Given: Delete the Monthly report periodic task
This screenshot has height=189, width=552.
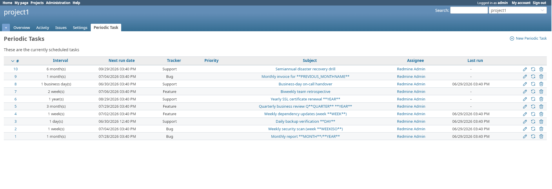Looking at the screenshot, I should tap(541, 136).
